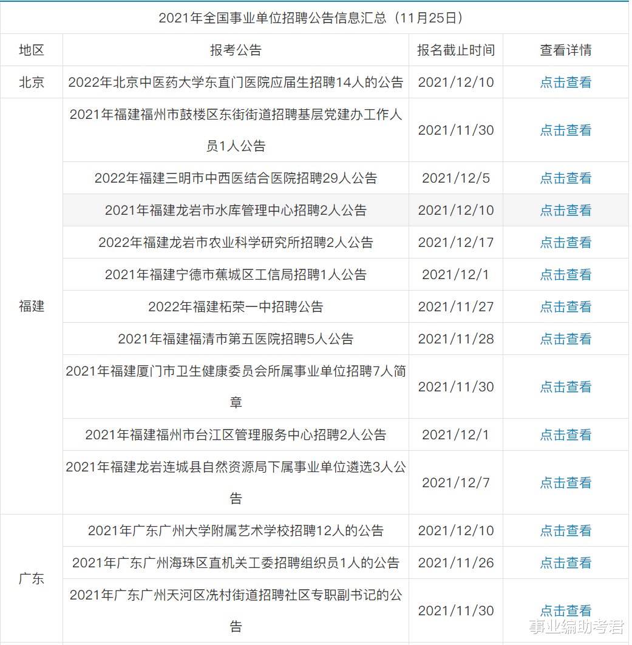
Task: Open 点击查看 for 龙岩市农业科学研究所 row
Action: 565,242
